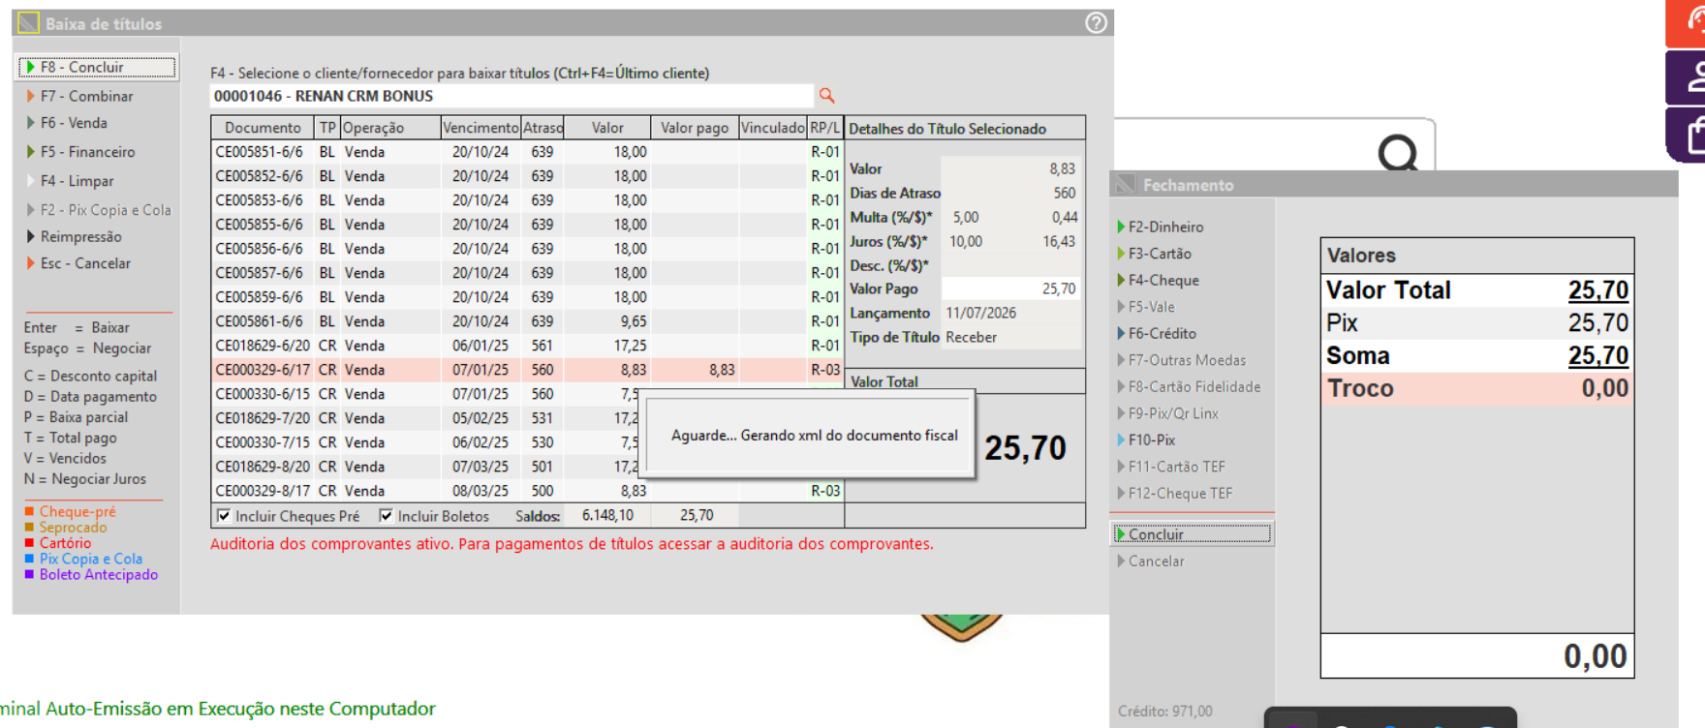
Task: Click Cancelar in Fechamento window
Action: [1156, 561]
